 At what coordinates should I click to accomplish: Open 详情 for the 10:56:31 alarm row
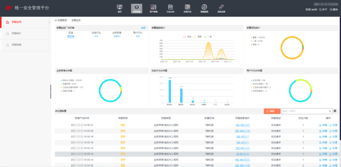point(323,125)
